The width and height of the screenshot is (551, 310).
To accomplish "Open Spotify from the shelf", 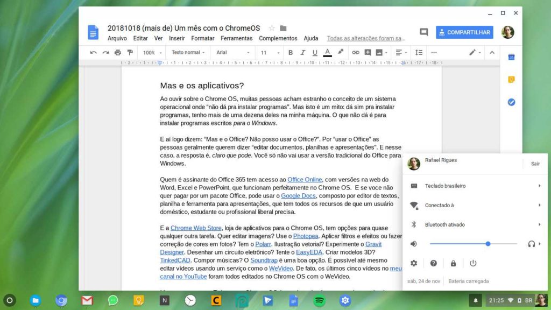I will pyautogui.click(x=320, y=300).
